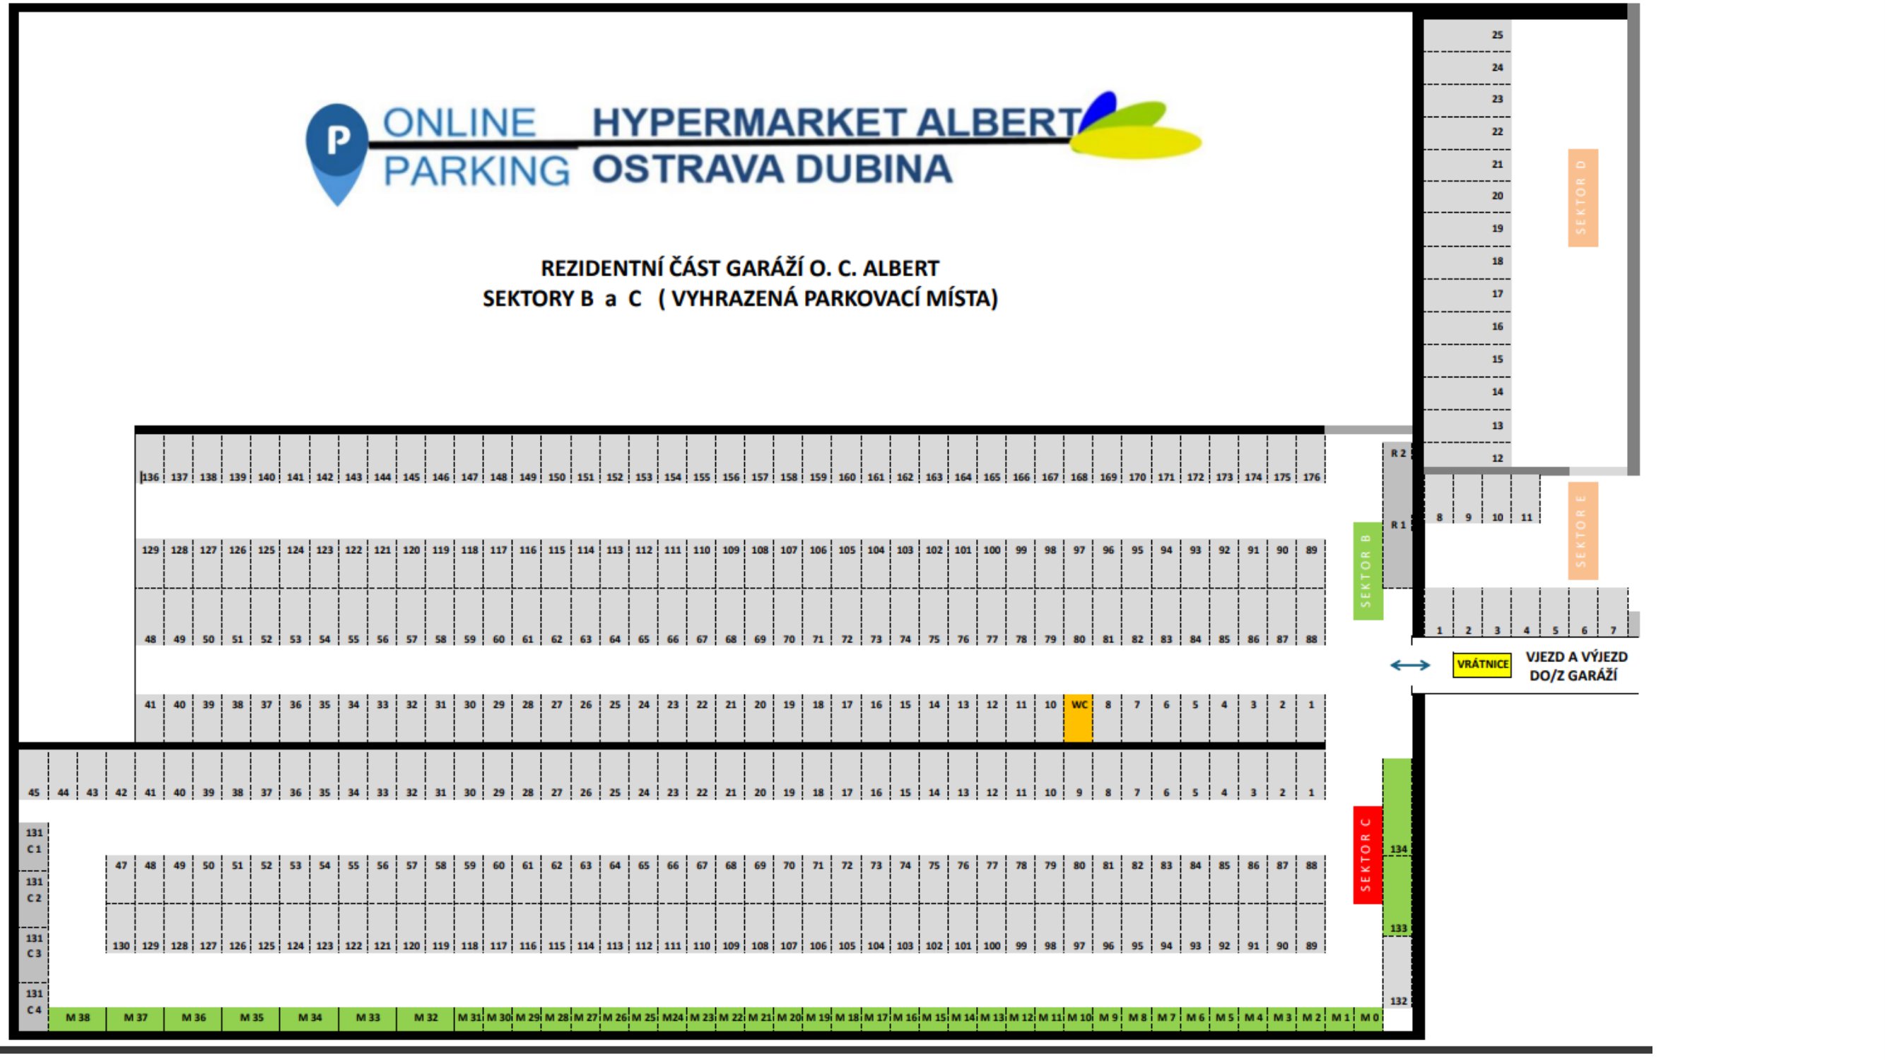Select Sektor D spot 20

point(1467,196)
